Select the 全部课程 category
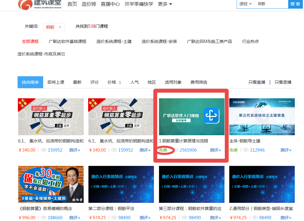 coord(30,41)
